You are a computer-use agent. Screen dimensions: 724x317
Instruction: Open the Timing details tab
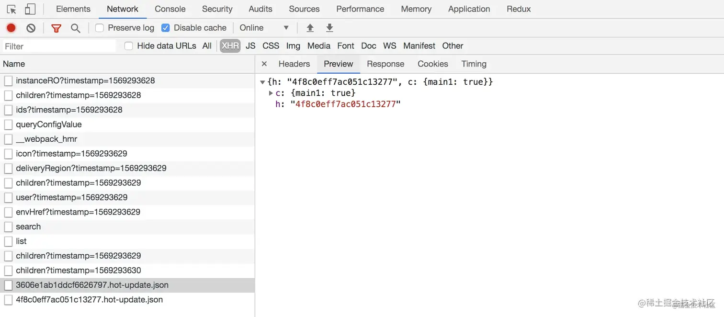tap(474, 64)
